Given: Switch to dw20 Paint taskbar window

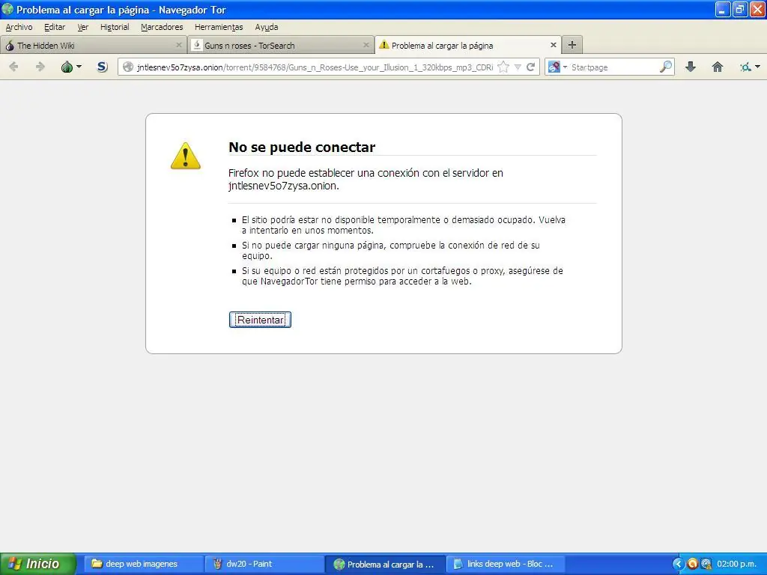Looking at the screenshot, I should point(264,564).
